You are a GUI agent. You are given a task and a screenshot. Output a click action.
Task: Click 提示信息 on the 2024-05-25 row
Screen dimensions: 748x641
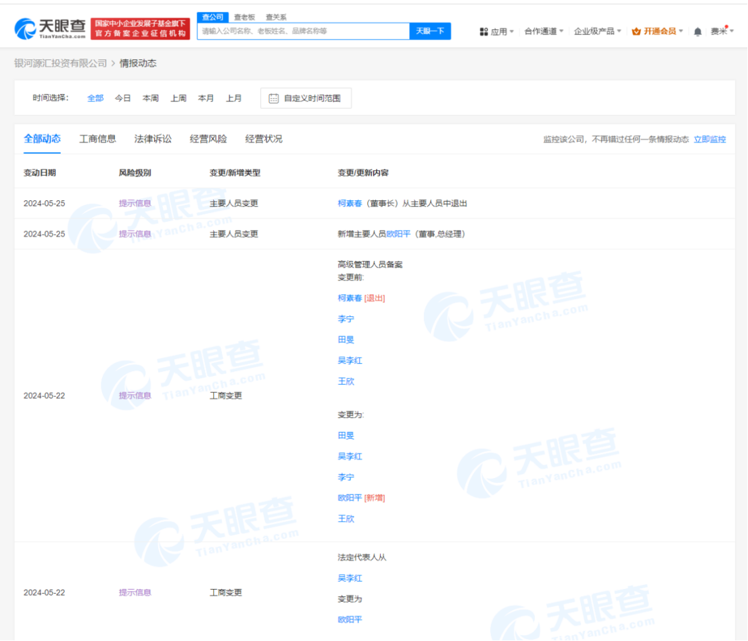click(x=135, y=203)
